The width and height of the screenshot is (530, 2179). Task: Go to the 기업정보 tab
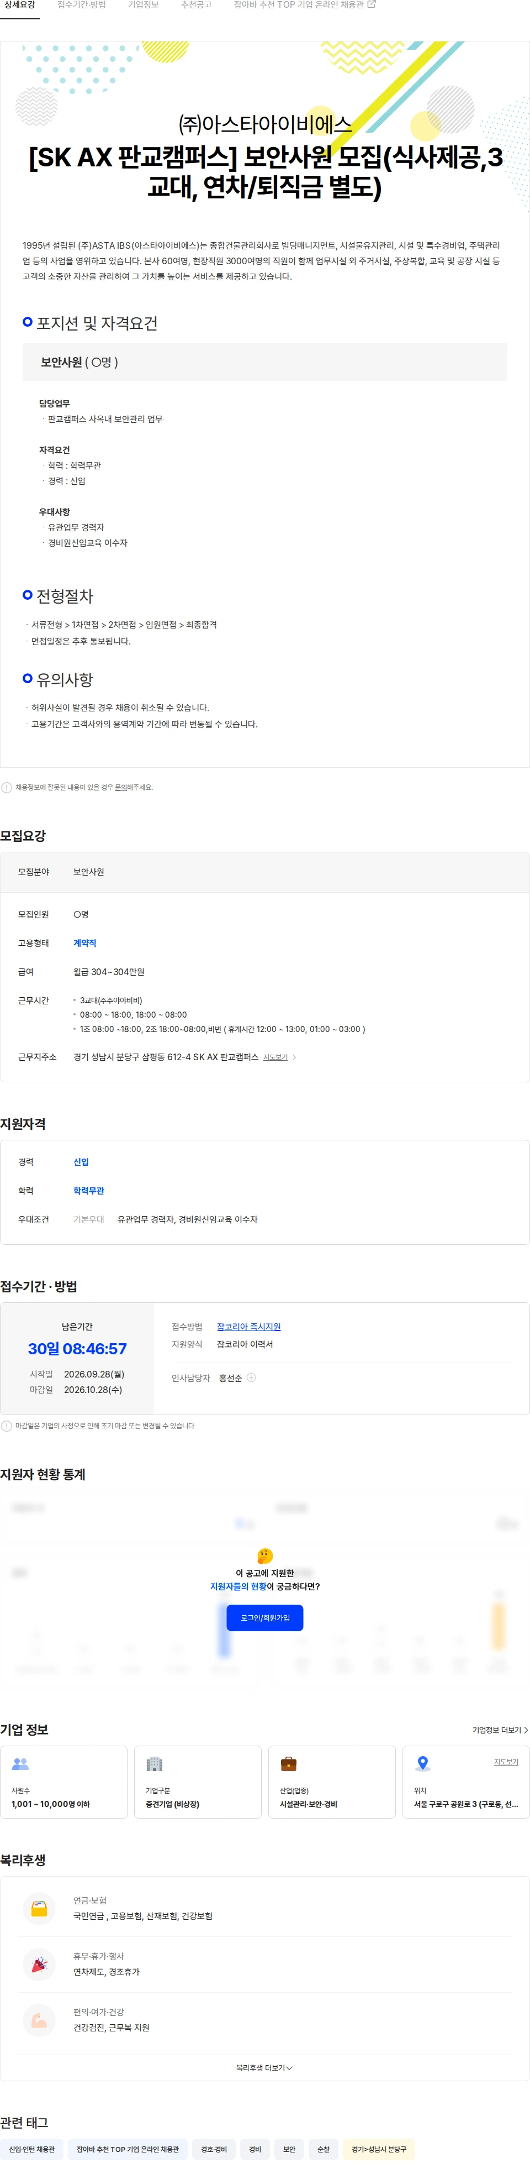tap(143, 5)
